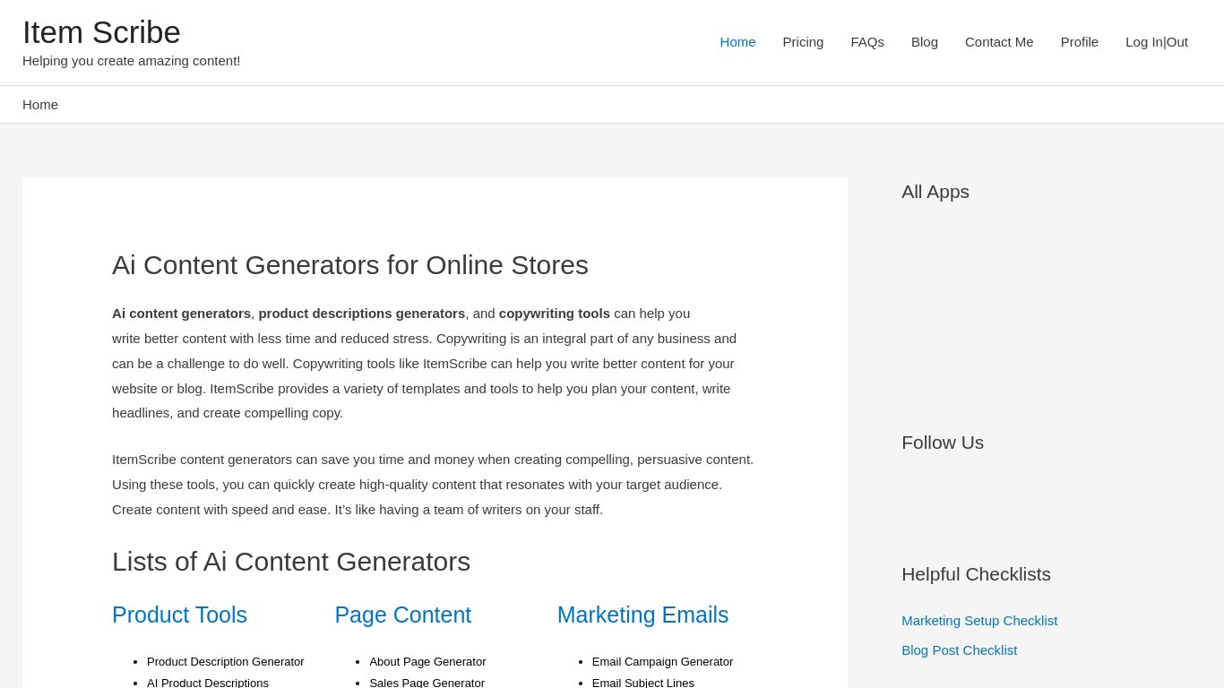Open the Contact Me page
The image size is (1224, 688).
pos(999,42)
